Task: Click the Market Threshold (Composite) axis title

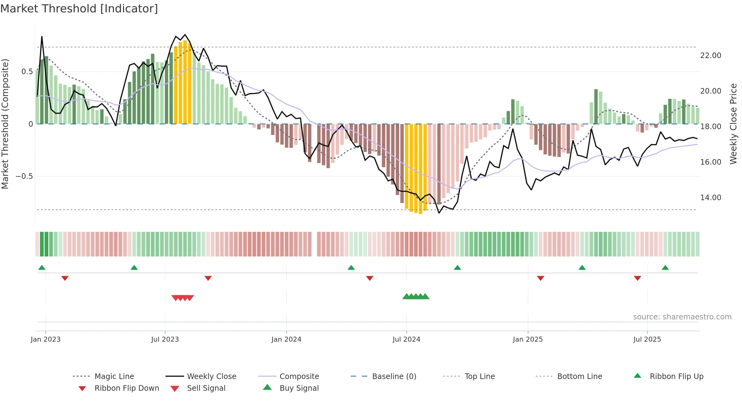Action: point(5,124)
